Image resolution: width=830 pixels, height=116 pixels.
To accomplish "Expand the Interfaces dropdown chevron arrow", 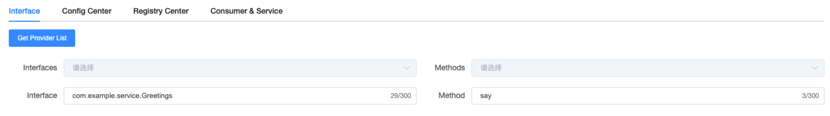I will tap(406, 68).
